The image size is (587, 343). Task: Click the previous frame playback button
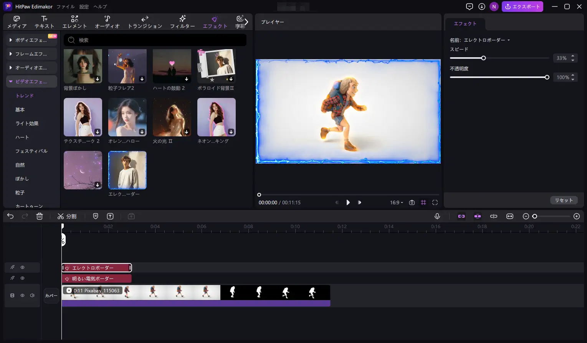click(337, 202)
